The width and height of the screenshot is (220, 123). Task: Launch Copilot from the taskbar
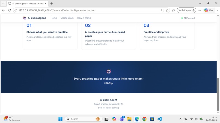114,119
